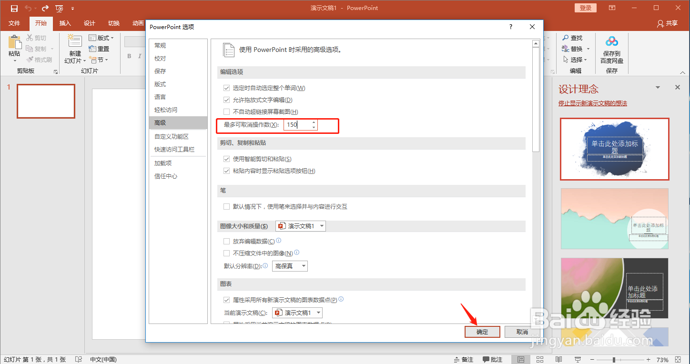Enable 放弃编辑数据 checkbox
Screen dimensions: 690x364
[227, 242]
